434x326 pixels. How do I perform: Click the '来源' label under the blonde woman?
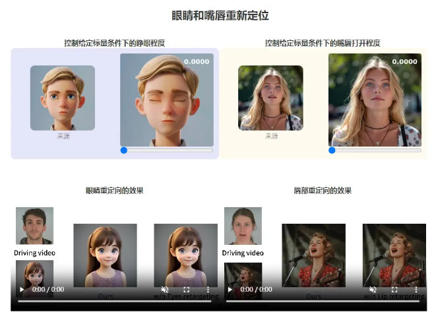tap(272, 136)
